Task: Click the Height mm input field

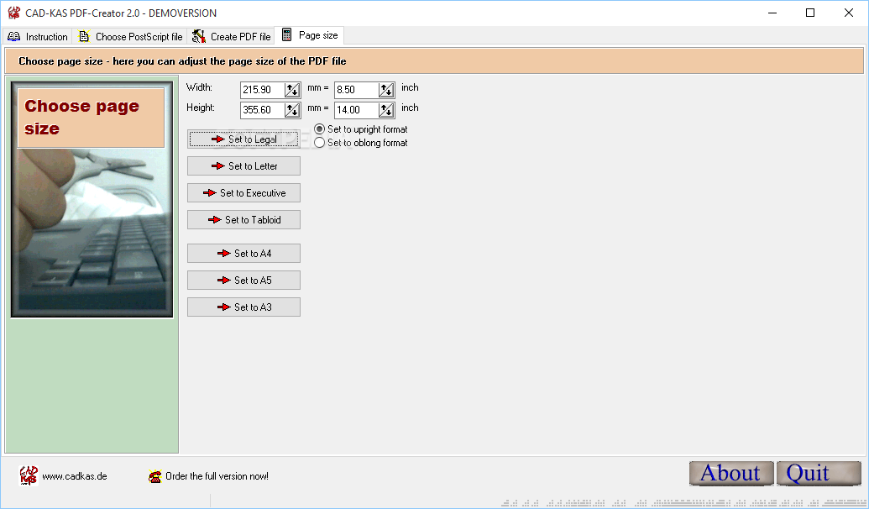Action: pos(263,110)
